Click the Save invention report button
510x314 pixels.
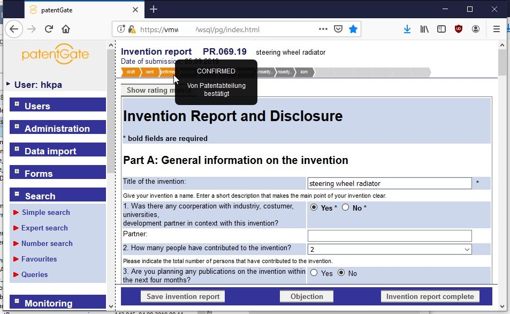click(x=182, y=296)
